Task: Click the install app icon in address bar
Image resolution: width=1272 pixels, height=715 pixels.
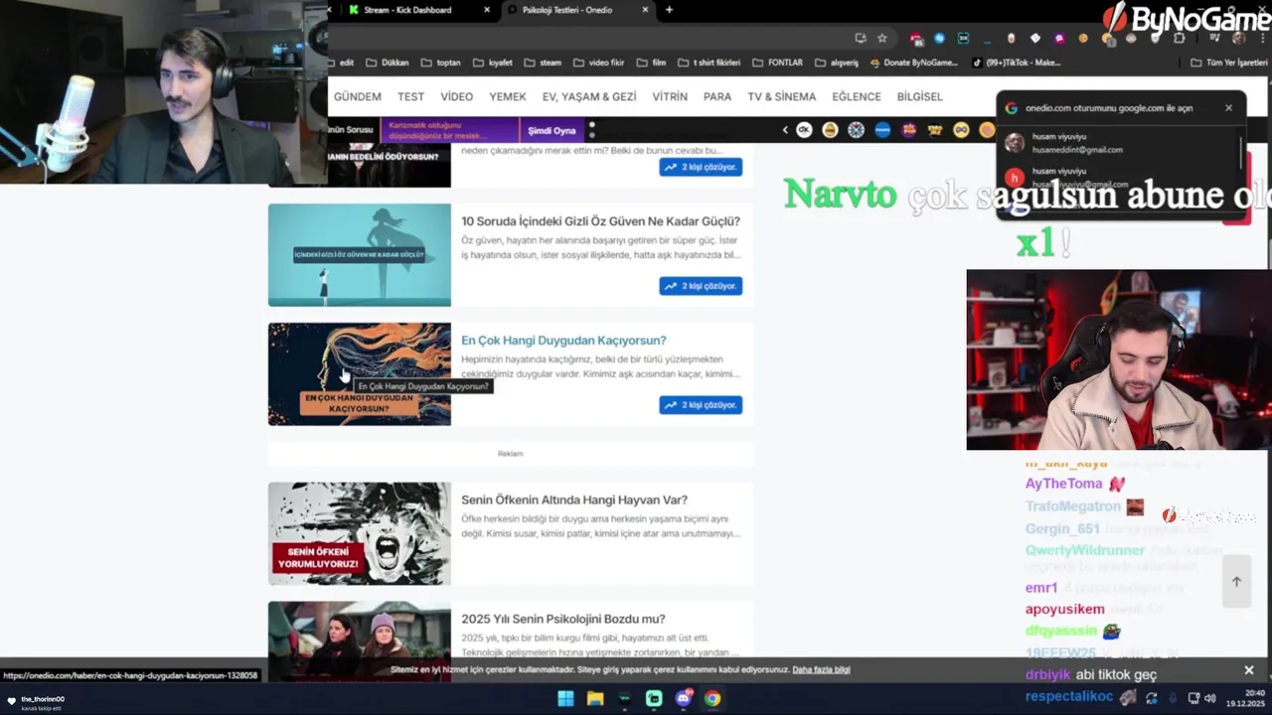Action: (x=861, y=38)
